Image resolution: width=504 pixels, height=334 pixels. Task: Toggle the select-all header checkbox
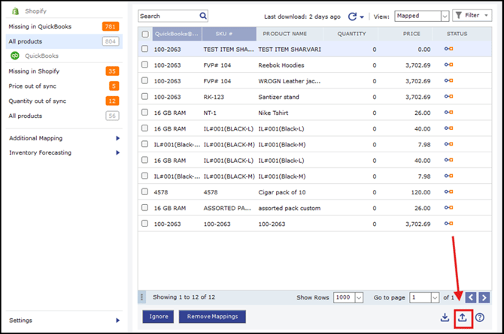145,34
